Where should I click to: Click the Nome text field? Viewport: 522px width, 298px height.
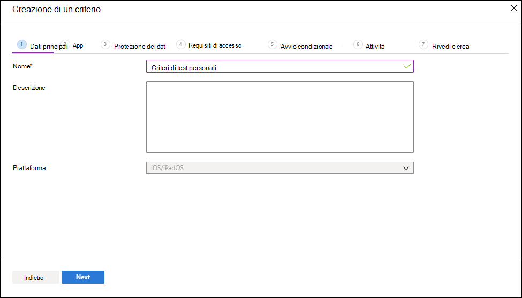pyautogui.click(x=280, y=66)
